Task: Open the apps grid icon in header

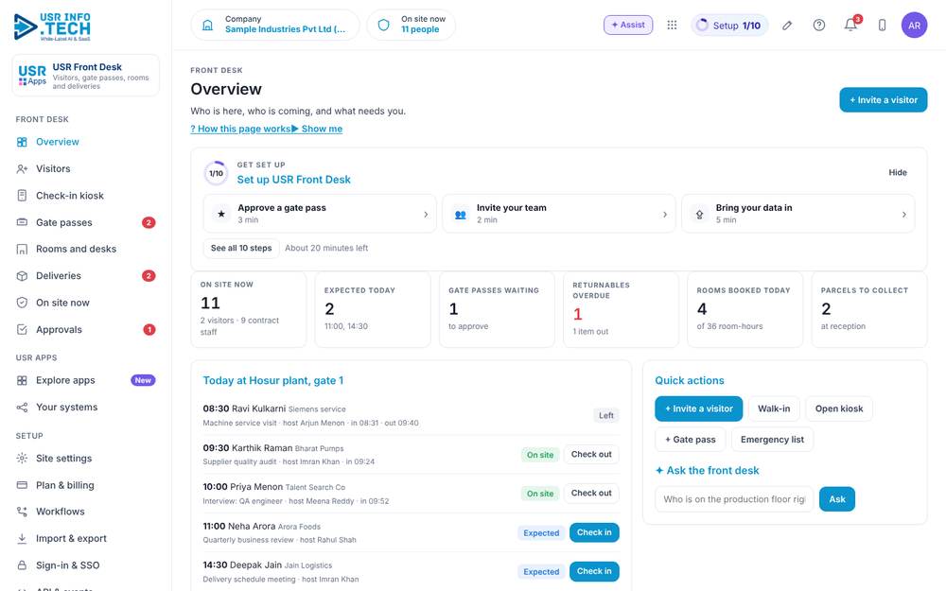Action: 672,25
